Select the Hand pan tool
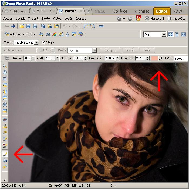This screenshot has height=189, width=189. 5,72
